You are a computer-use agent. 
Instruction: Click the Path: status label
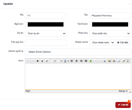28,91
